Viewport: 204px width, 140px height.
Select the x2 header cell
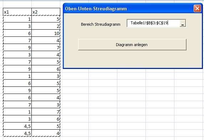tap(46, 12)
